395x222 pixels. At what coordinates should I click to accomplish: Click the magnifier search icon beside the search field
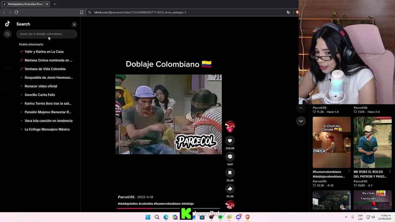[x=7, y=34]
